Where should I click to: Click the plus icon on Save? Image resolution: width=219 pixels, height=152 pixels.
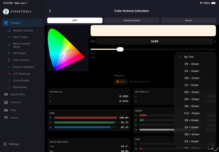118,82
